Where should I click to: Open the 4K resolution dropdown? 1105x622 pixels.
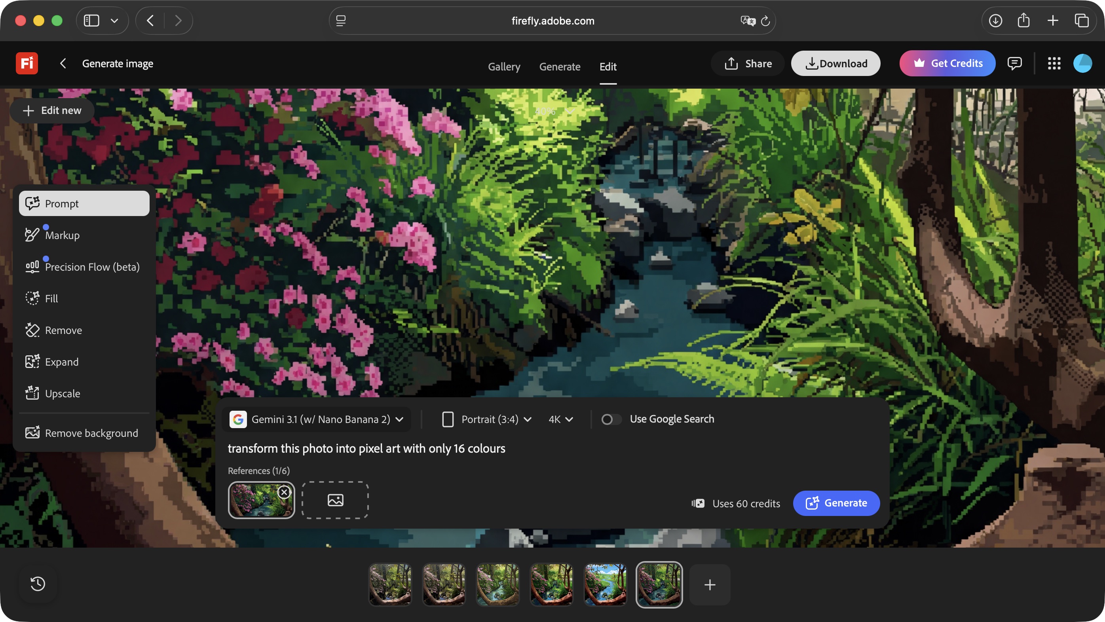click(561, 419)
